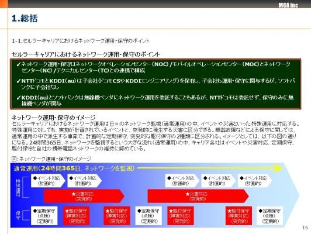
Task: Select the leftmost 定期保守(点検) white box
Action: [x=44, y=216]
